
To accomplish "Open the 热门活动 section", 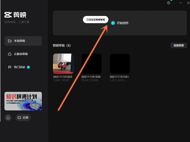I will [x=20, y=67].
